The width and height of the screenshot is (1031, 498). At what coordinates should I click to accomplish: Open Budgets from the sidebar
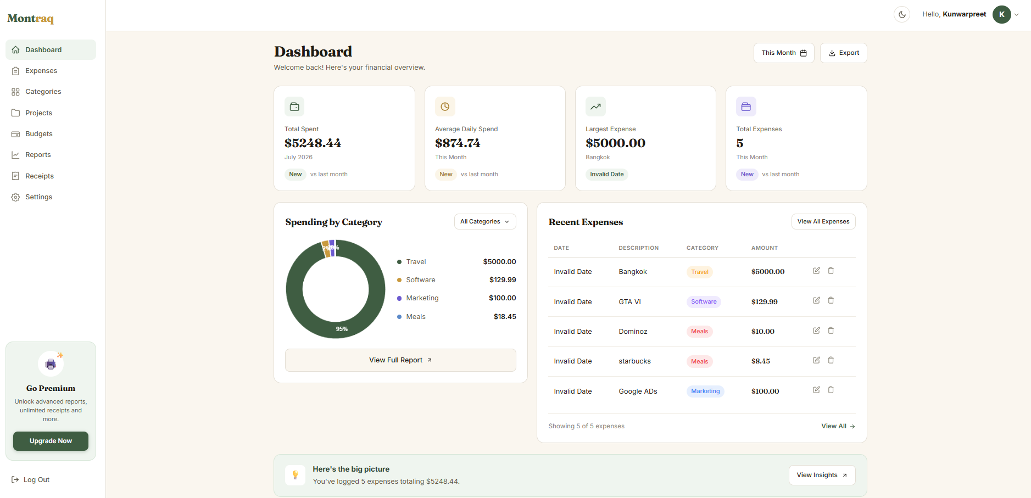pyautogui.click(x=51, y=134)
